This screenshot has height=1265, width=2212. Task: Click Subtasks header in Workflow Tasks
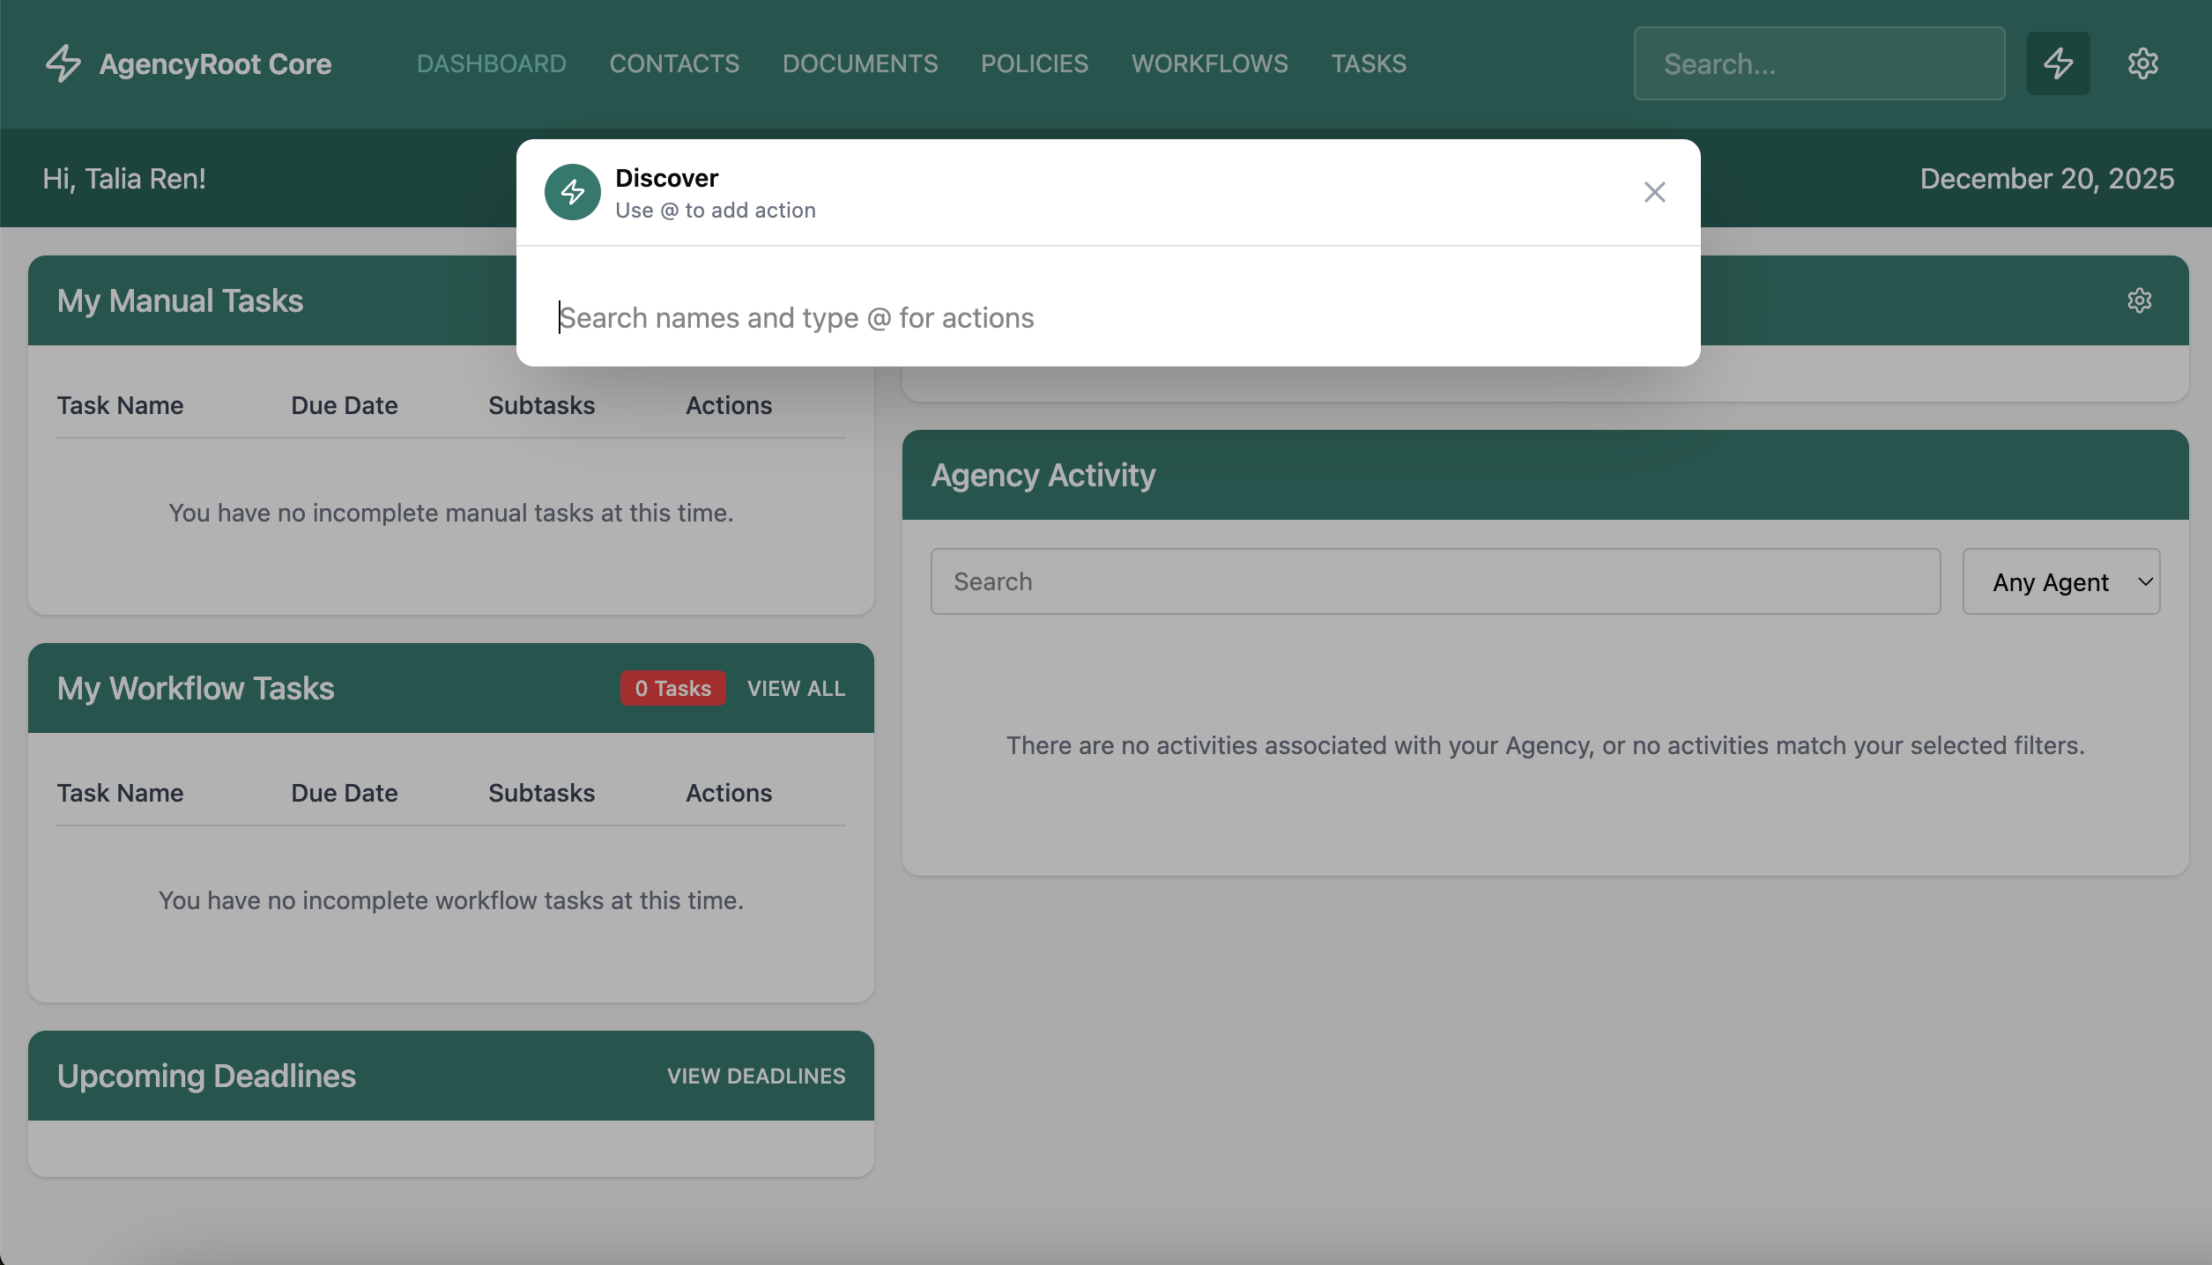541,793
